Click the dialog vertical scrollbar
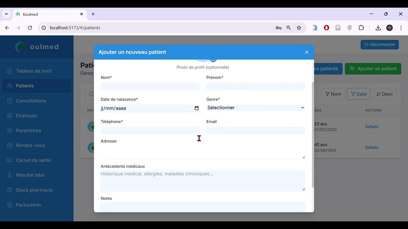Screen dimensions: 408x229 pyautogui.click(x=313, y=134)
